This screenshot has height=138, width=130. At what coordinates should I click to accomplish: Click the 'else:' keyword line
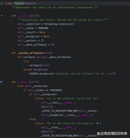pyautogui.click(x=33, y=119)
